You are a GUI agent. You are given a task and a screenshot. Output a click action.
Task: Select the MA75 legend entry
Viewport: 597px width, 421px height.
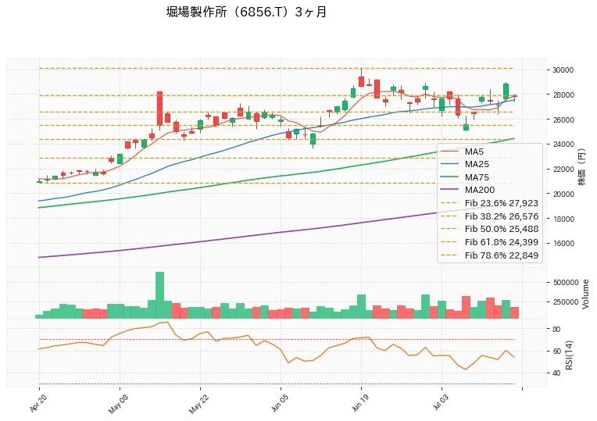(465, 177)
